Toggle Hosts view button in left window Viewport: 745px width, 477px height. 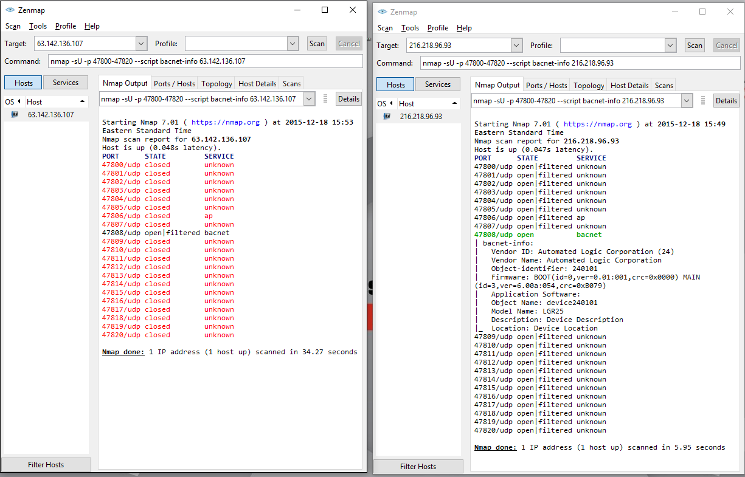point(24,83)
